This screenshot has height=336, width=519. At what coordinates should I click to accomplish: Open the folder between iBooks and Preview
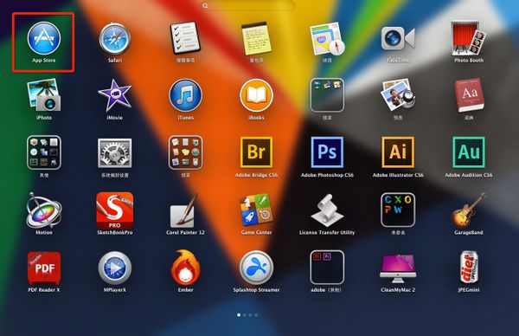coord(327,95)
